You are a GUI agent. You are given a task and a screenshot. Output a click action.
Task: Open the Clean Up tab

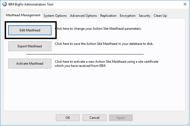(160, 16)
